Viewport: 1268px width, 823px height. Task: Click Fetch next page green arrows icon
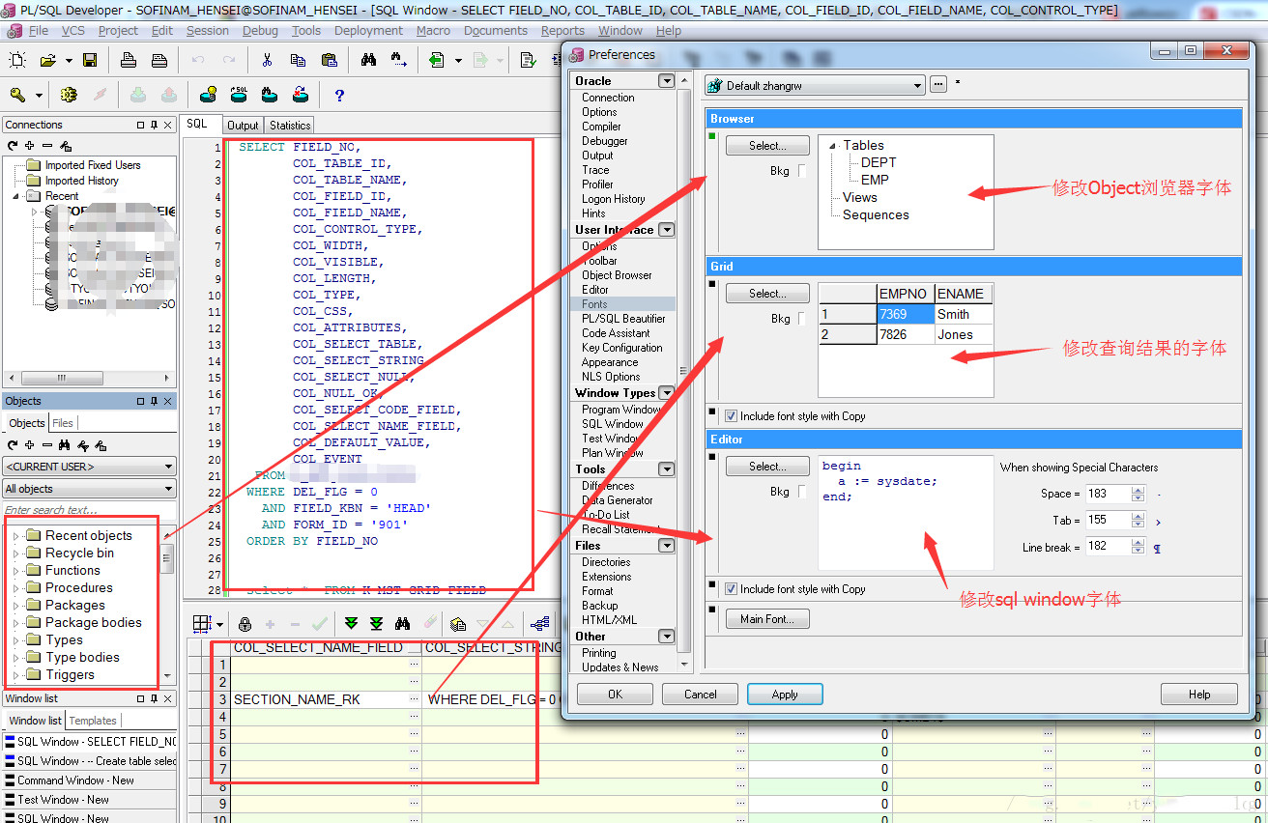click(x=351, y=624)
